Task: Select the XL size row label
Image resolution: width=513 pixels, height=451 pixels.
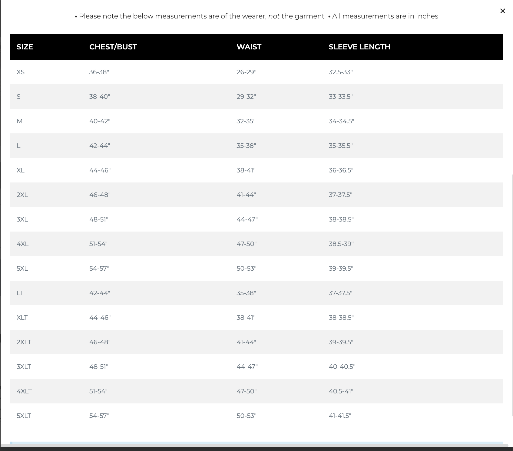Action: 21,170
